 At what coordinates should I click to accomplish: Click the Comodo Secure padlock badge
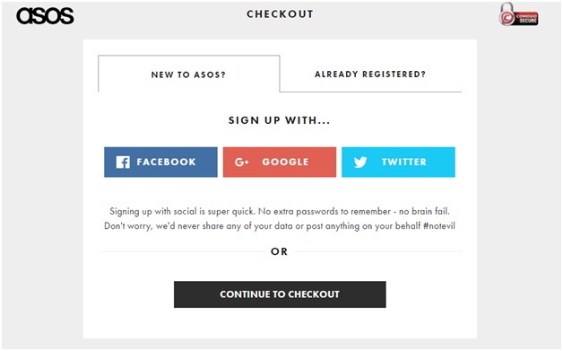[518, 14]
